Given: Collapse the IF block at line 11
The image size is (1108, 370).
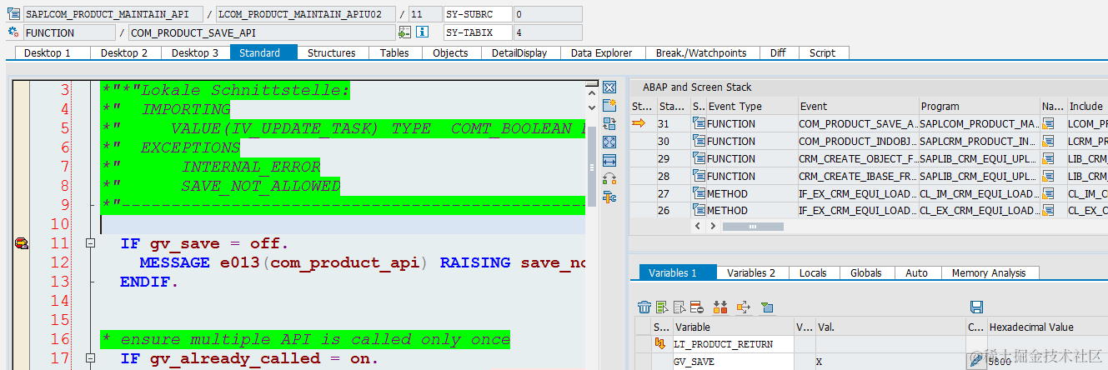Looking at the screenshot, I should click(90, 243).
